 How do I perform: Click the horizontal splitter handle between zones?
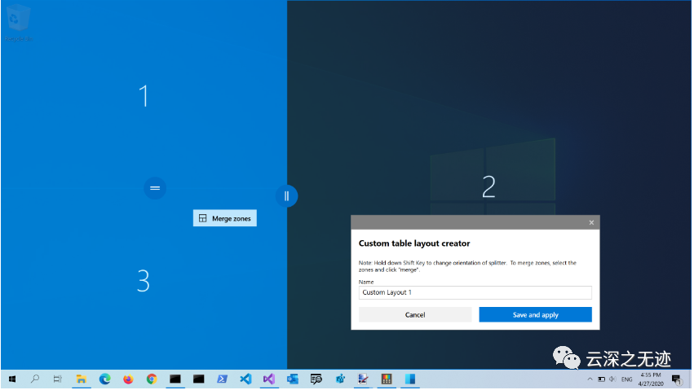[x=154, y=188]
